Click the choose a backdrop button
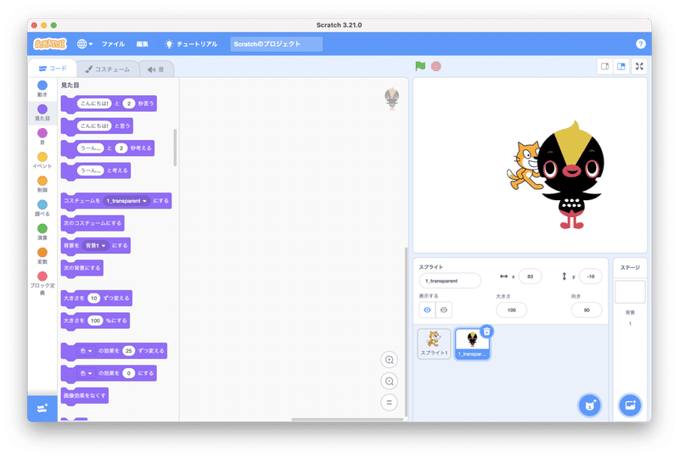 (630, 405)
